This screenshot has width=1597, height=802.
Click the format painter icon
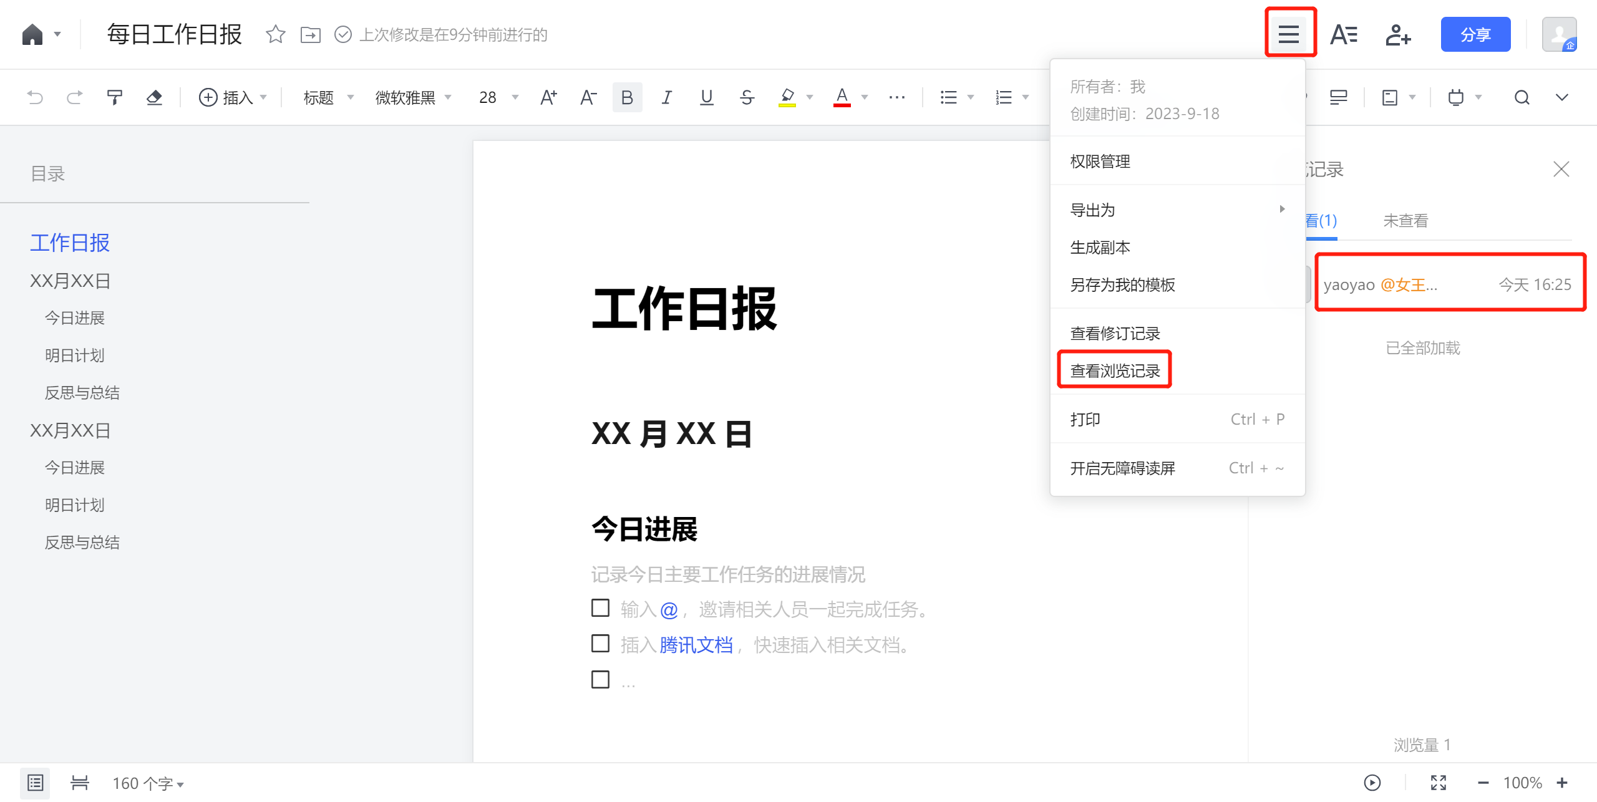pos(114,97)
